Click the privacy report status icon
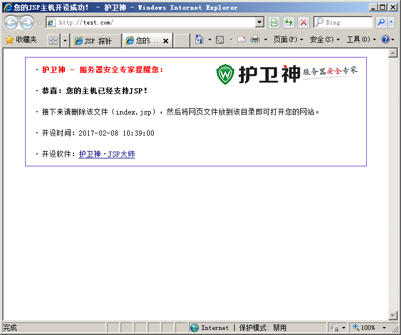The height and width of the screenshot is (335, 401). (334, 328)
